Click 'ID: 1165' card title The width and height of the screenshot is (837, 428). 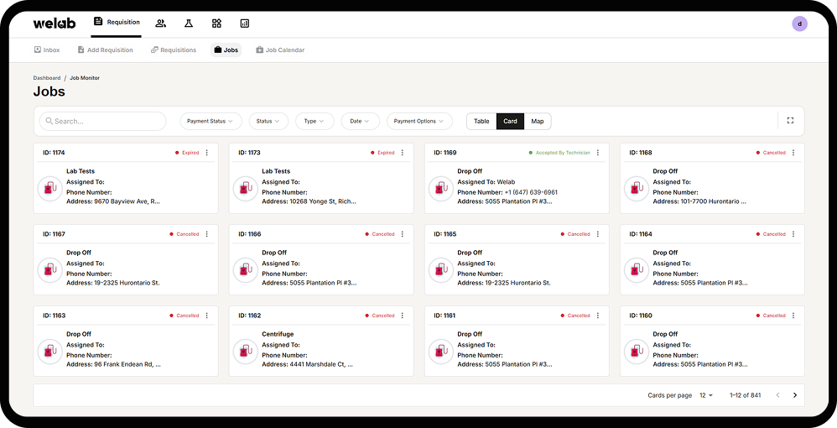click(445, 234)
